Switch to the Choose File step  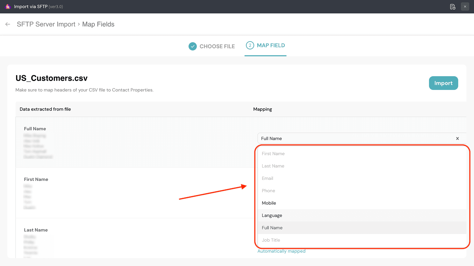click(x=217, y=46)
